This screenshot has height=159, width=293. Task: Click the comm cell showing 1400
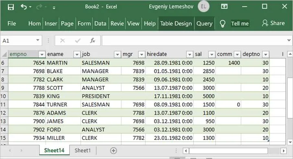coord(228,63)
